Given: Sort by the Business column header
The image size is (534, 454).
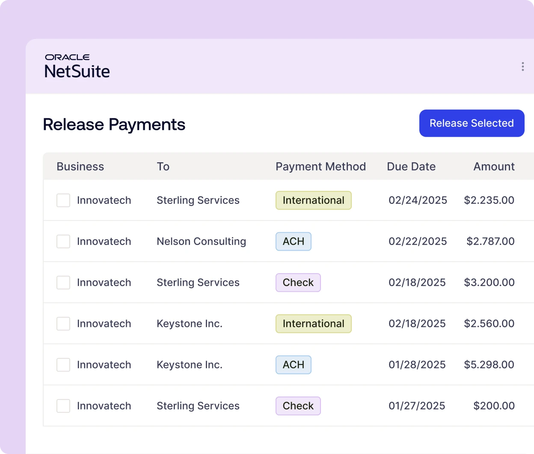Looking at the screenshot, I should click(80, 167).
